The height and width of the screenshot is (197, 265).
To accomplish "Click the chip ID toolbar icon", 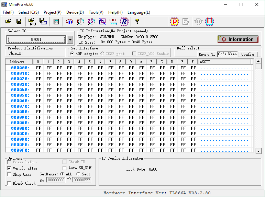I will pos(69,22).
